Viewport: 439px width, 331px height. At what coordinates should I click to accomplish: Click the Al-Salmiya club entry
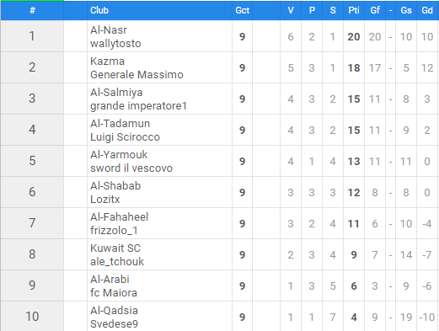click(x=116, y=93)
